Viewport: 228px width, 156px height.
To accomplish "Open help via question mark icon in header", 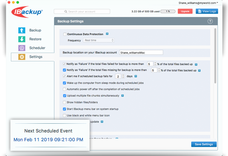I will 210,21.
